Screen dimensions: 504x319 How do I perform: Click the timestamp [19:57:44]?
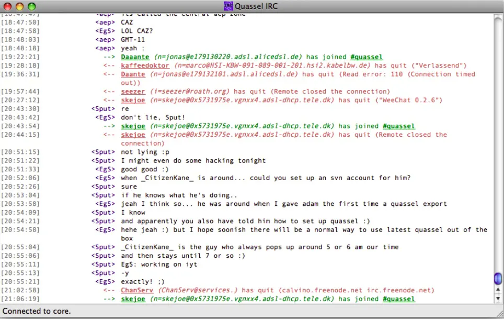(20, 92)
